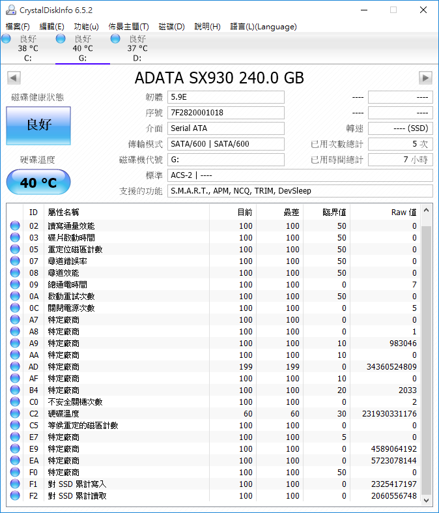Viewport: 439px width, 513px height.
Task: Click status icon for attribute F0
Action: tap(15, 473)
